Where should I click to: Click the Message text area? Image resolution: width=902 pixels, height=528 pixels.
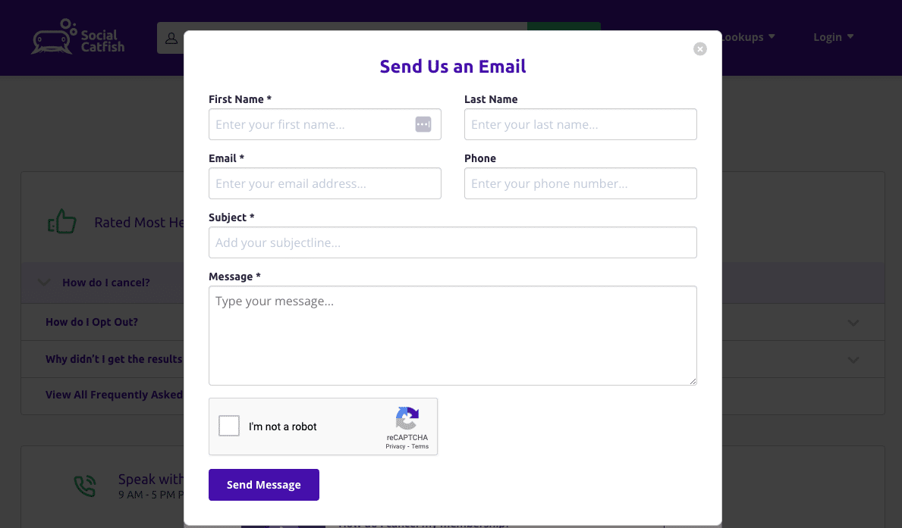452,335
